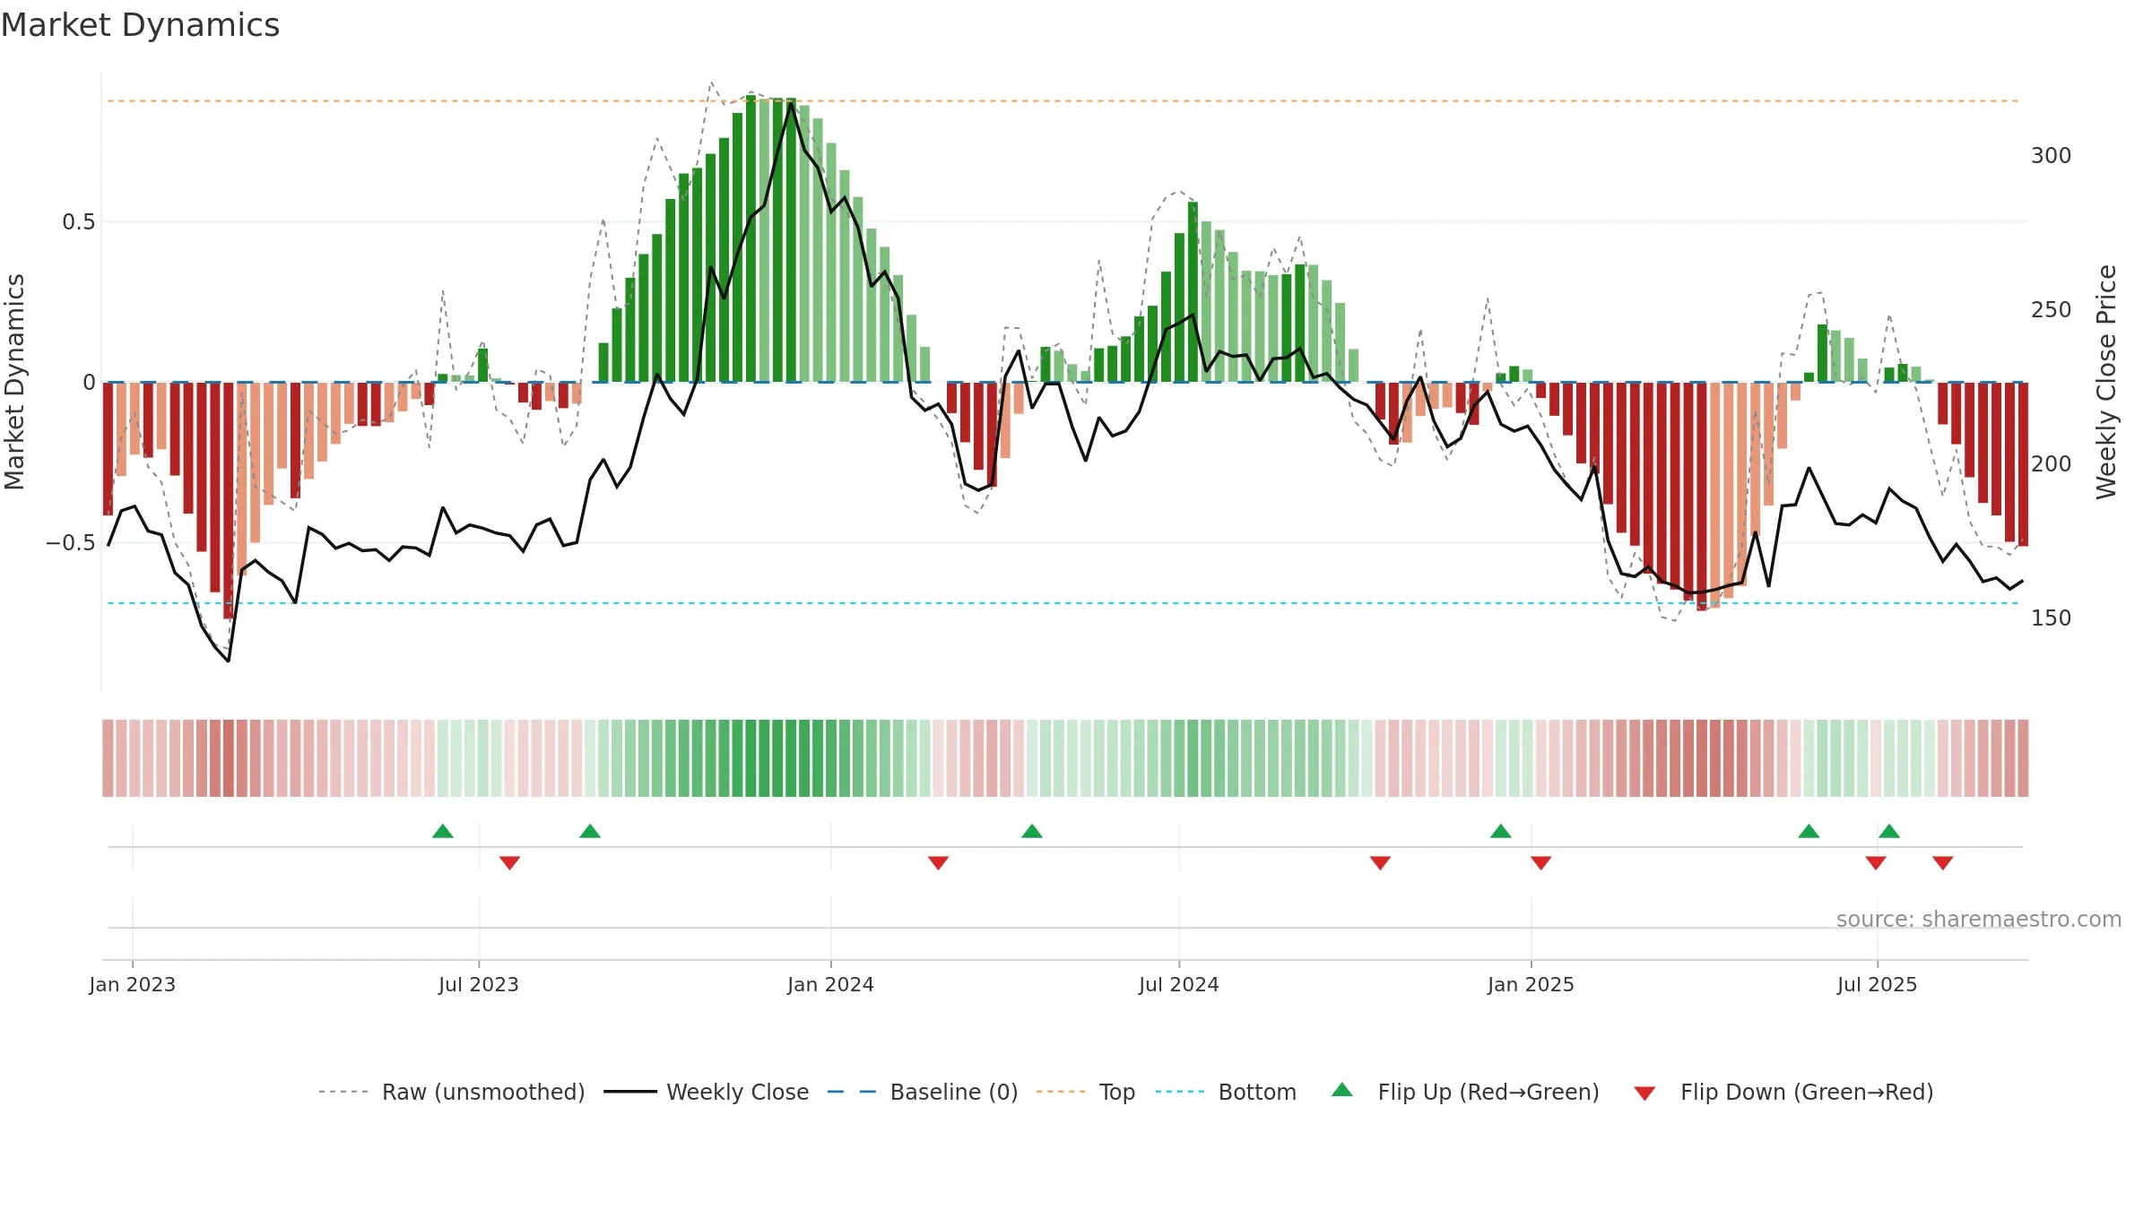Screen dimensions: 2152x1210
Task: Click the Flip Down marker after Jan 2024
Action: (938, 863)
